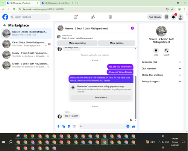
Task: Open the Kristen conversation in the list
Action: (26, 65)
